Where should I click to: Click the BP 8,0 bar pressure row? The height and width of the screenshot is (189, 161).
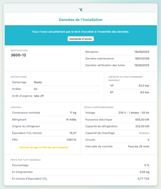click(130, 93)
